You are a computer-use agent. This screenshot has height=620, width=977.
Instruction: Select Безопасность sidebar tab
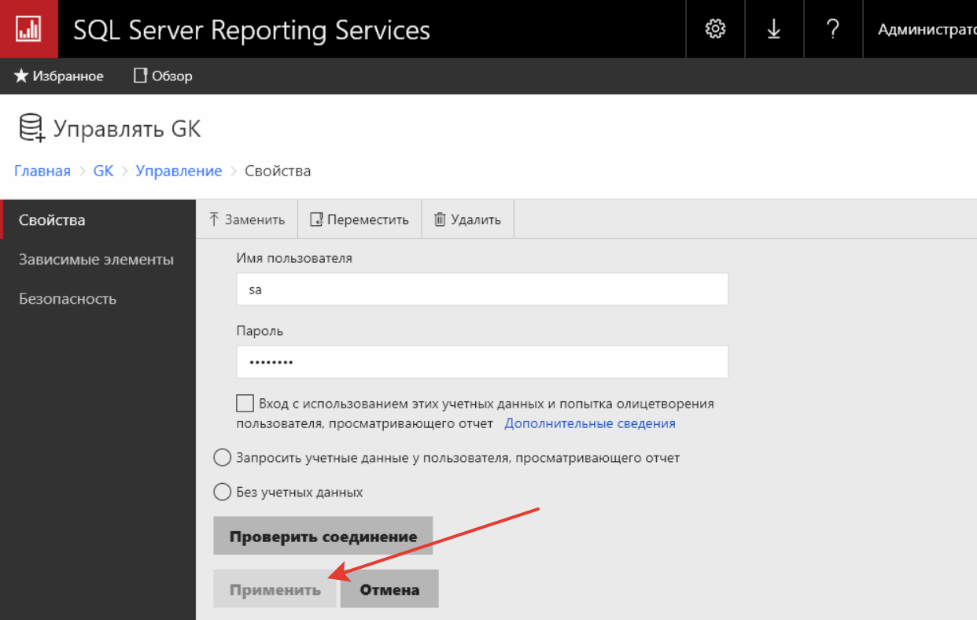pos(98,299)
